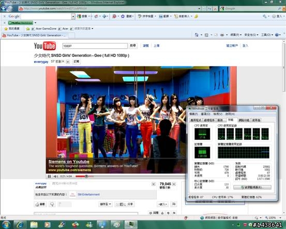The width and height of the screenshot is (286, 229).
Task: Switch to Task Manager Processes tab
Action: tap(209, 120)
